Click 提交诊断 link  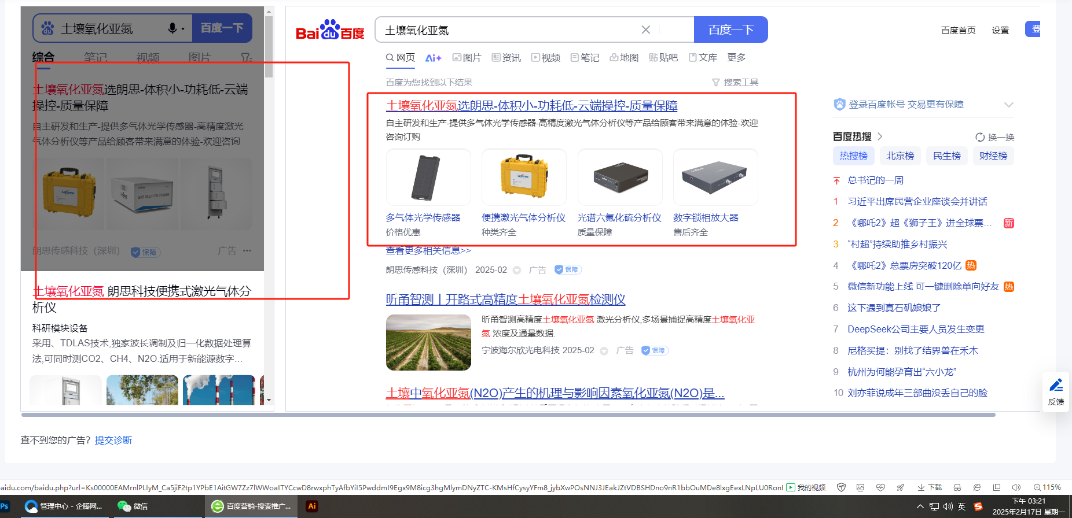click(113, 441)
